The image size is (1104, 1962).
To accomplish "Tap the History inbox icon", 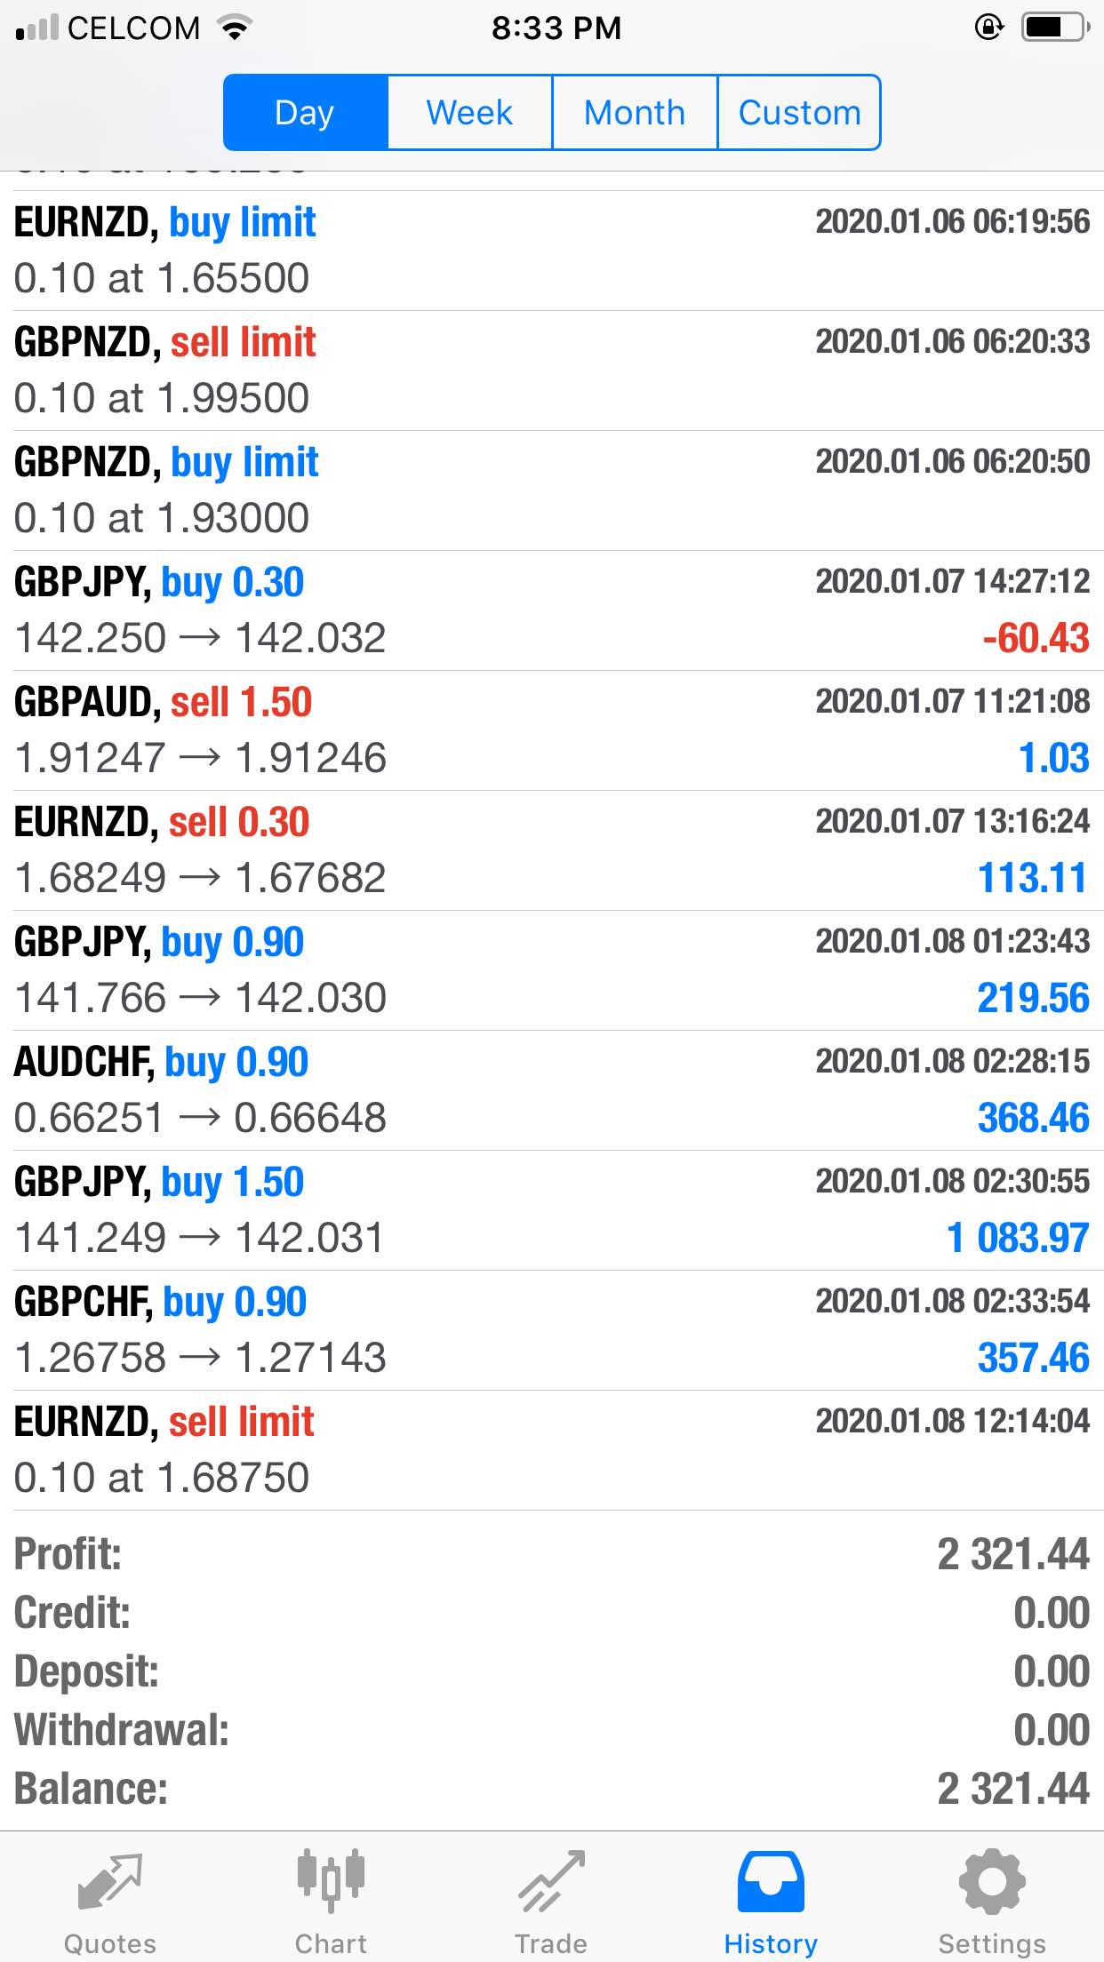I will pos(771,1882).
